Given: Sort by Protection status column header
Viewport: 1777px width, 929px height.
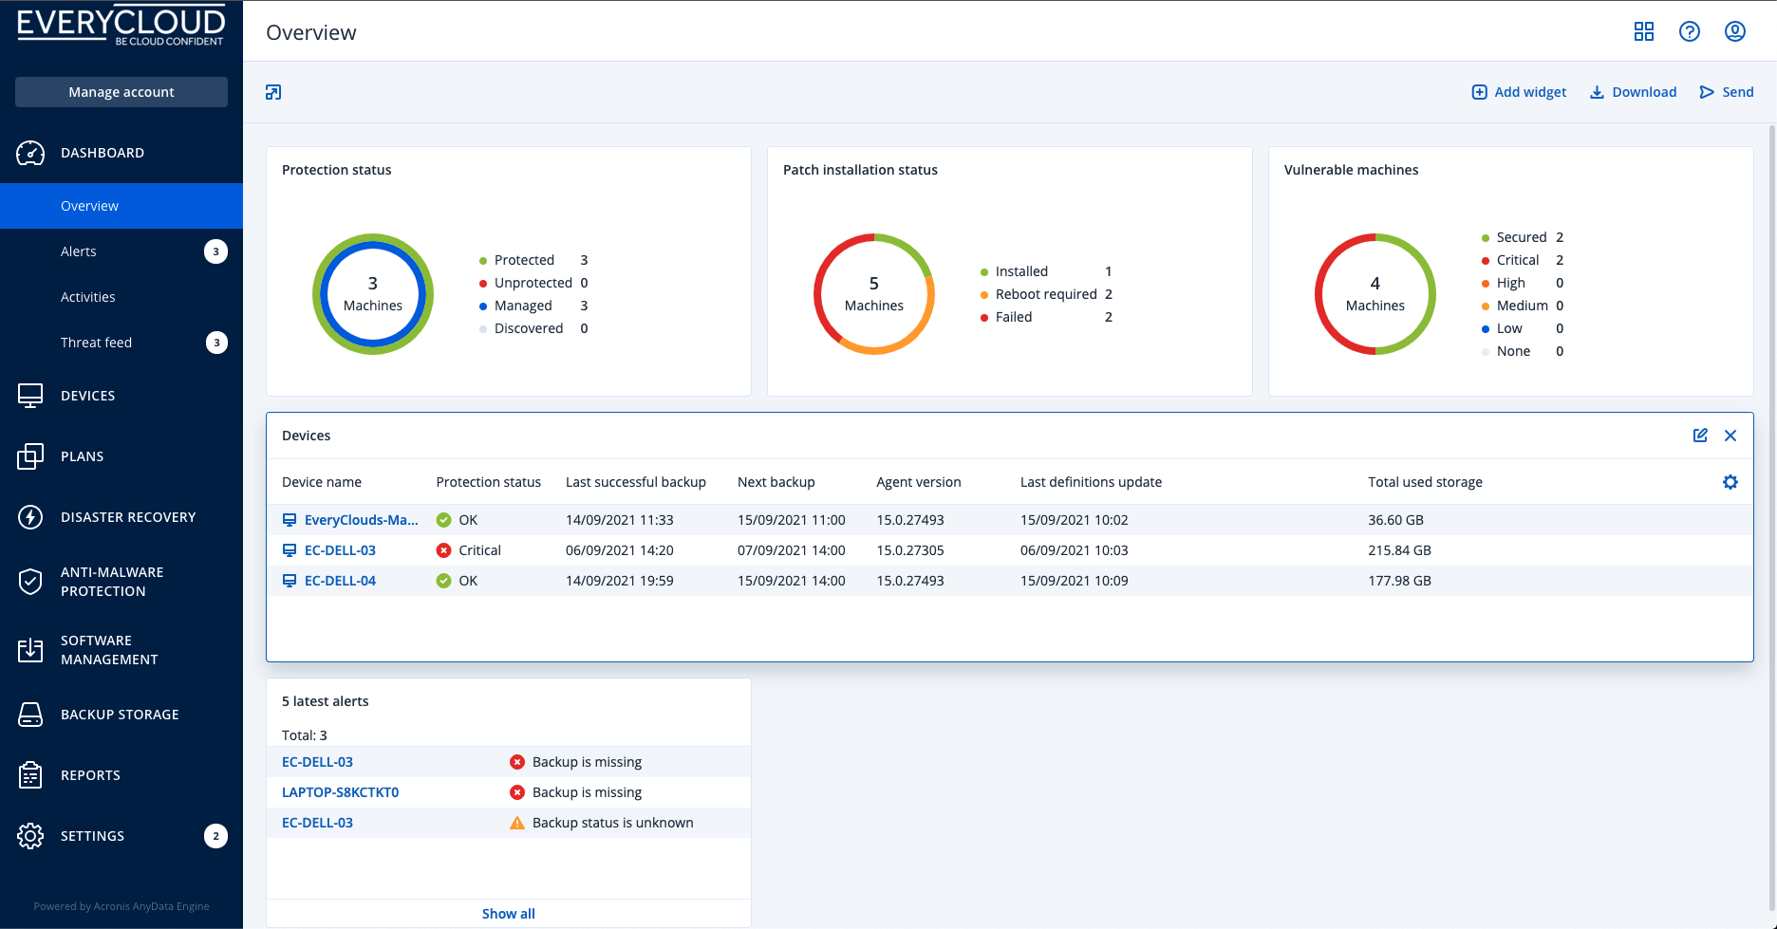Looking at the screenshot, I should pyautogui.click(x=489, y=482).
